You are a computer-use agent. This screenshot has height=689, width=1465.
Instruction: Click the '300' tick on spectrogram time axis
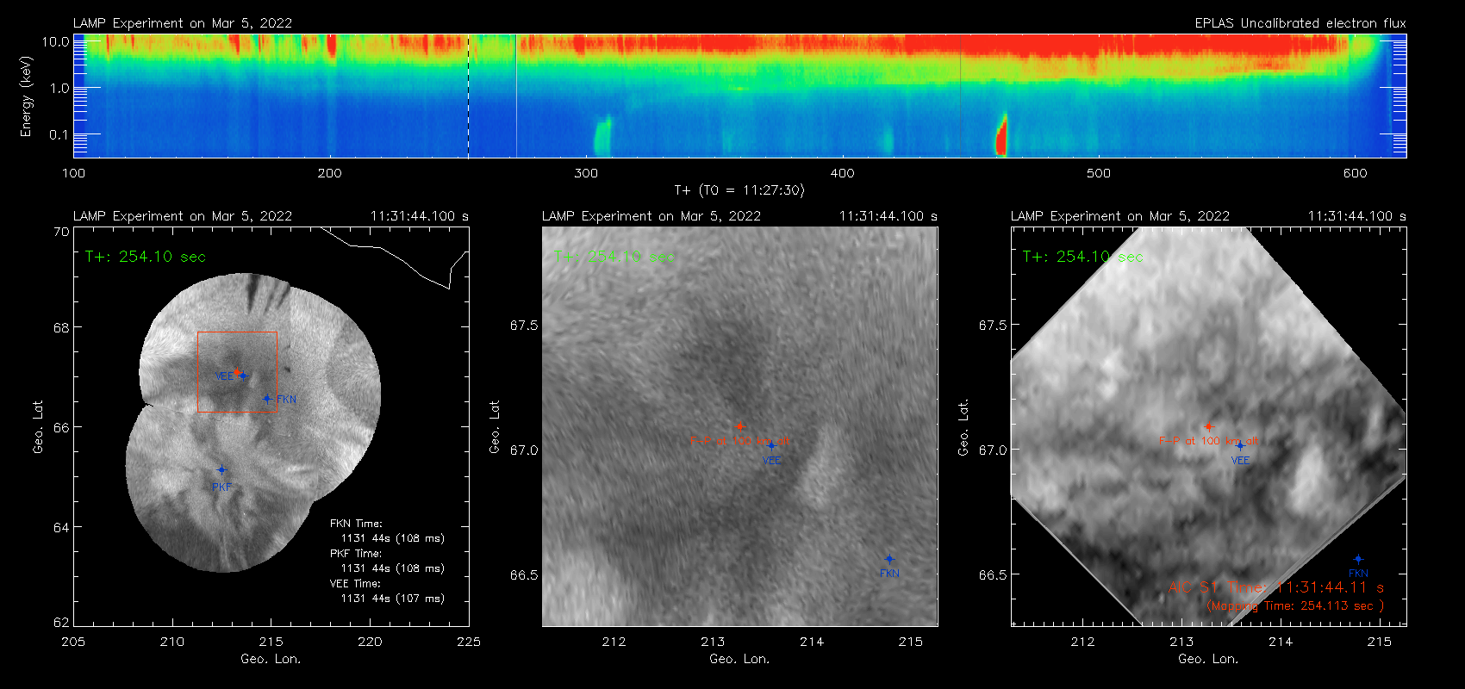coord(586,173)
